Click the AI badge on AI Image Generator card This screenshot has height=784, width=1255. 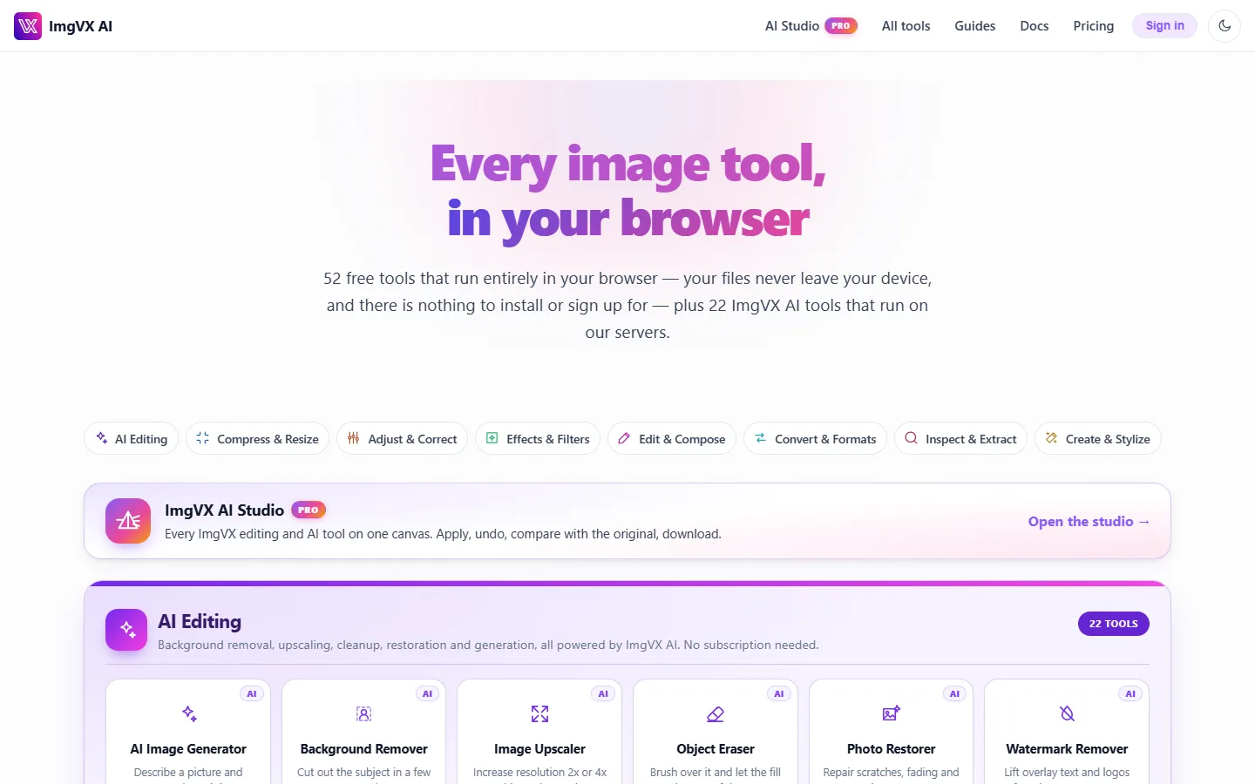252,694
